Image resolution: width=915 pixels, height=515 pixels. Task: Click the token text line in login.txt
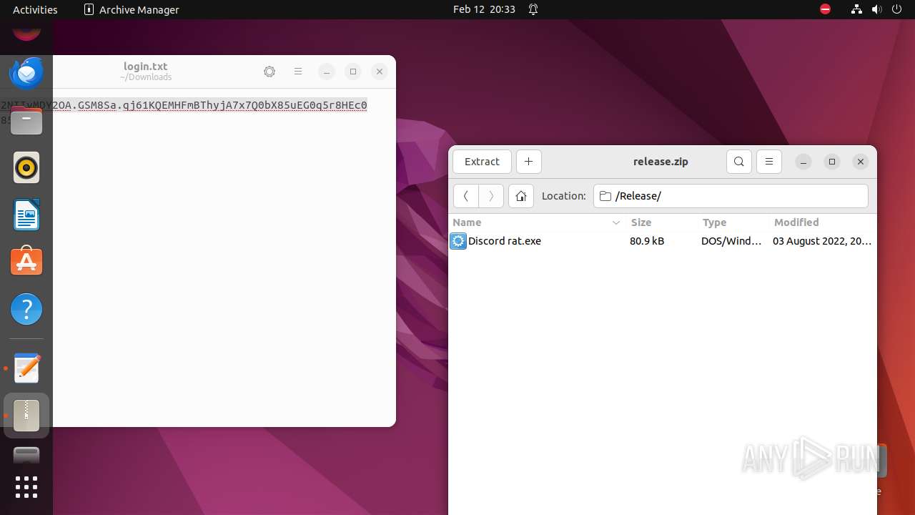[184, 105]
